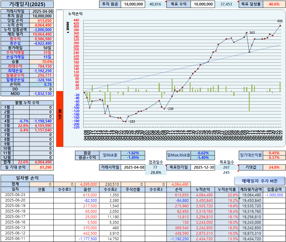286x242 pixels.
Task: Select the 경과일수 value 77
Action: click(156, 167)
